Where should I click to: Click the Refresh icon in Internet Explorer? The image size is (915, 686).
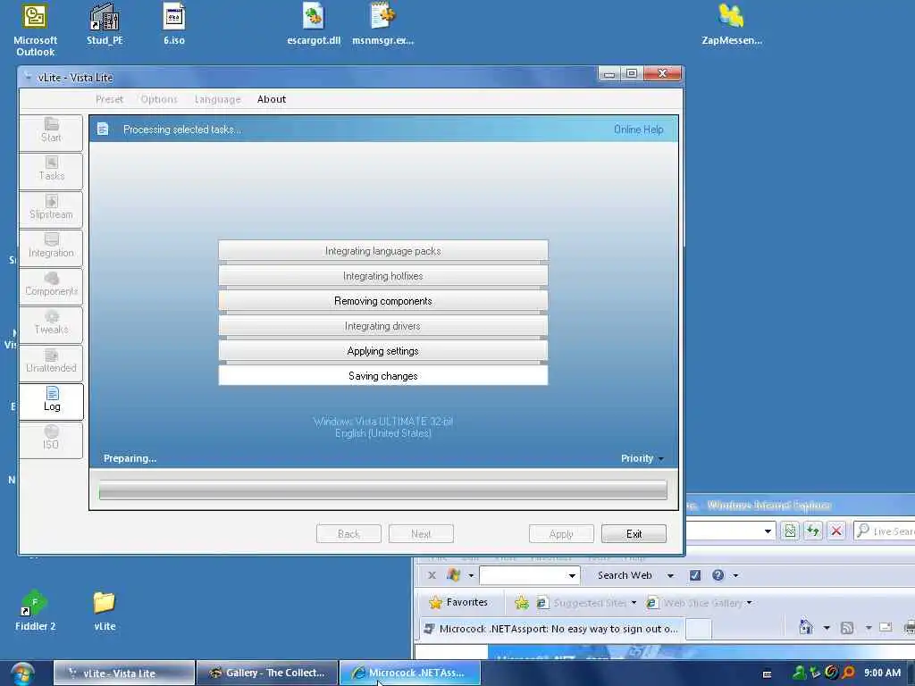tap(813, 531)
